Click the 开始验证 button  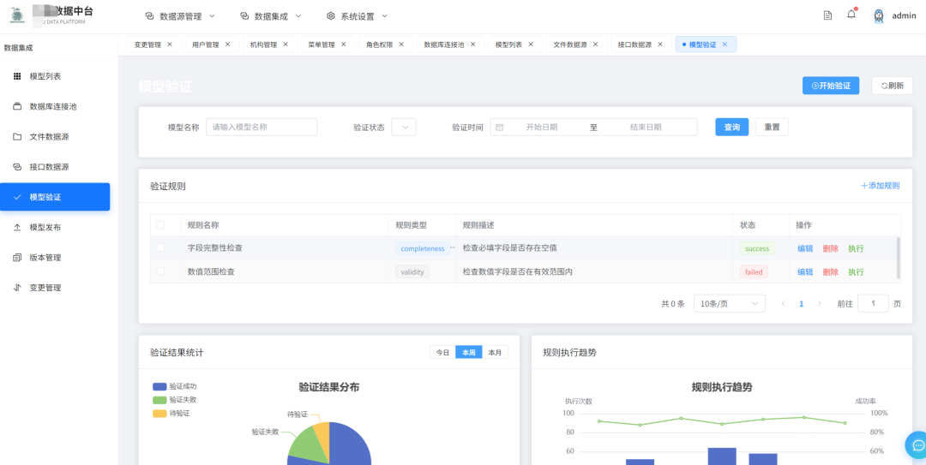830,86
